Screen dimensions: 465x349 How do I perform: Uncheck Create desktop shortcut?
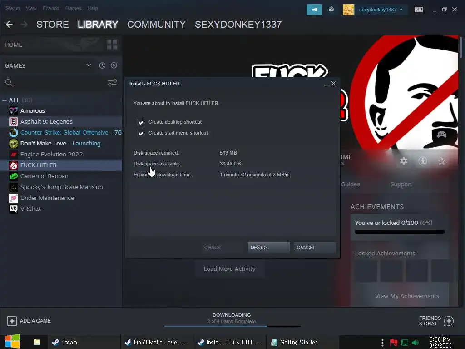(x=141, y=122)
